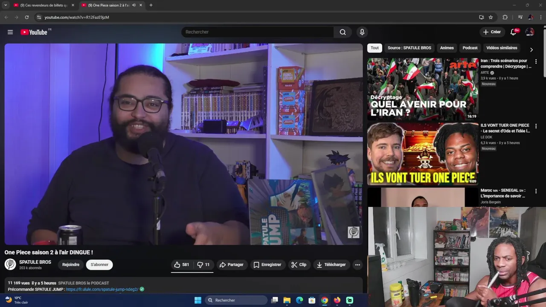This screenshot has height=307, width=546.
Task: Reload the page in Chrome
Action: (x=26, y=17)
